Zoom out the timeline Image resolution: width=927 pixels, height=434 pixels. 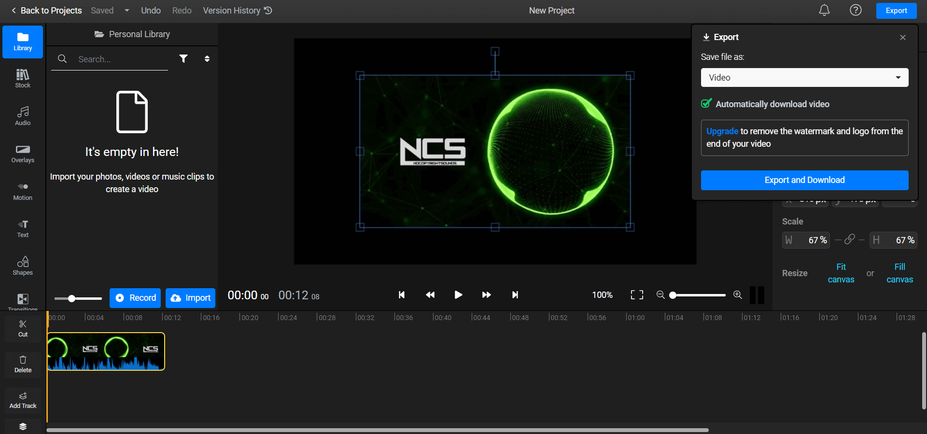(x=660, y=295)
